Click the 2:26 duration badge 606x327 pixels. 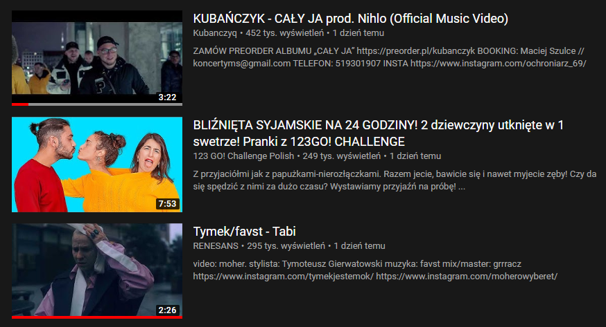pyautogui.click(x=167, y=310)
